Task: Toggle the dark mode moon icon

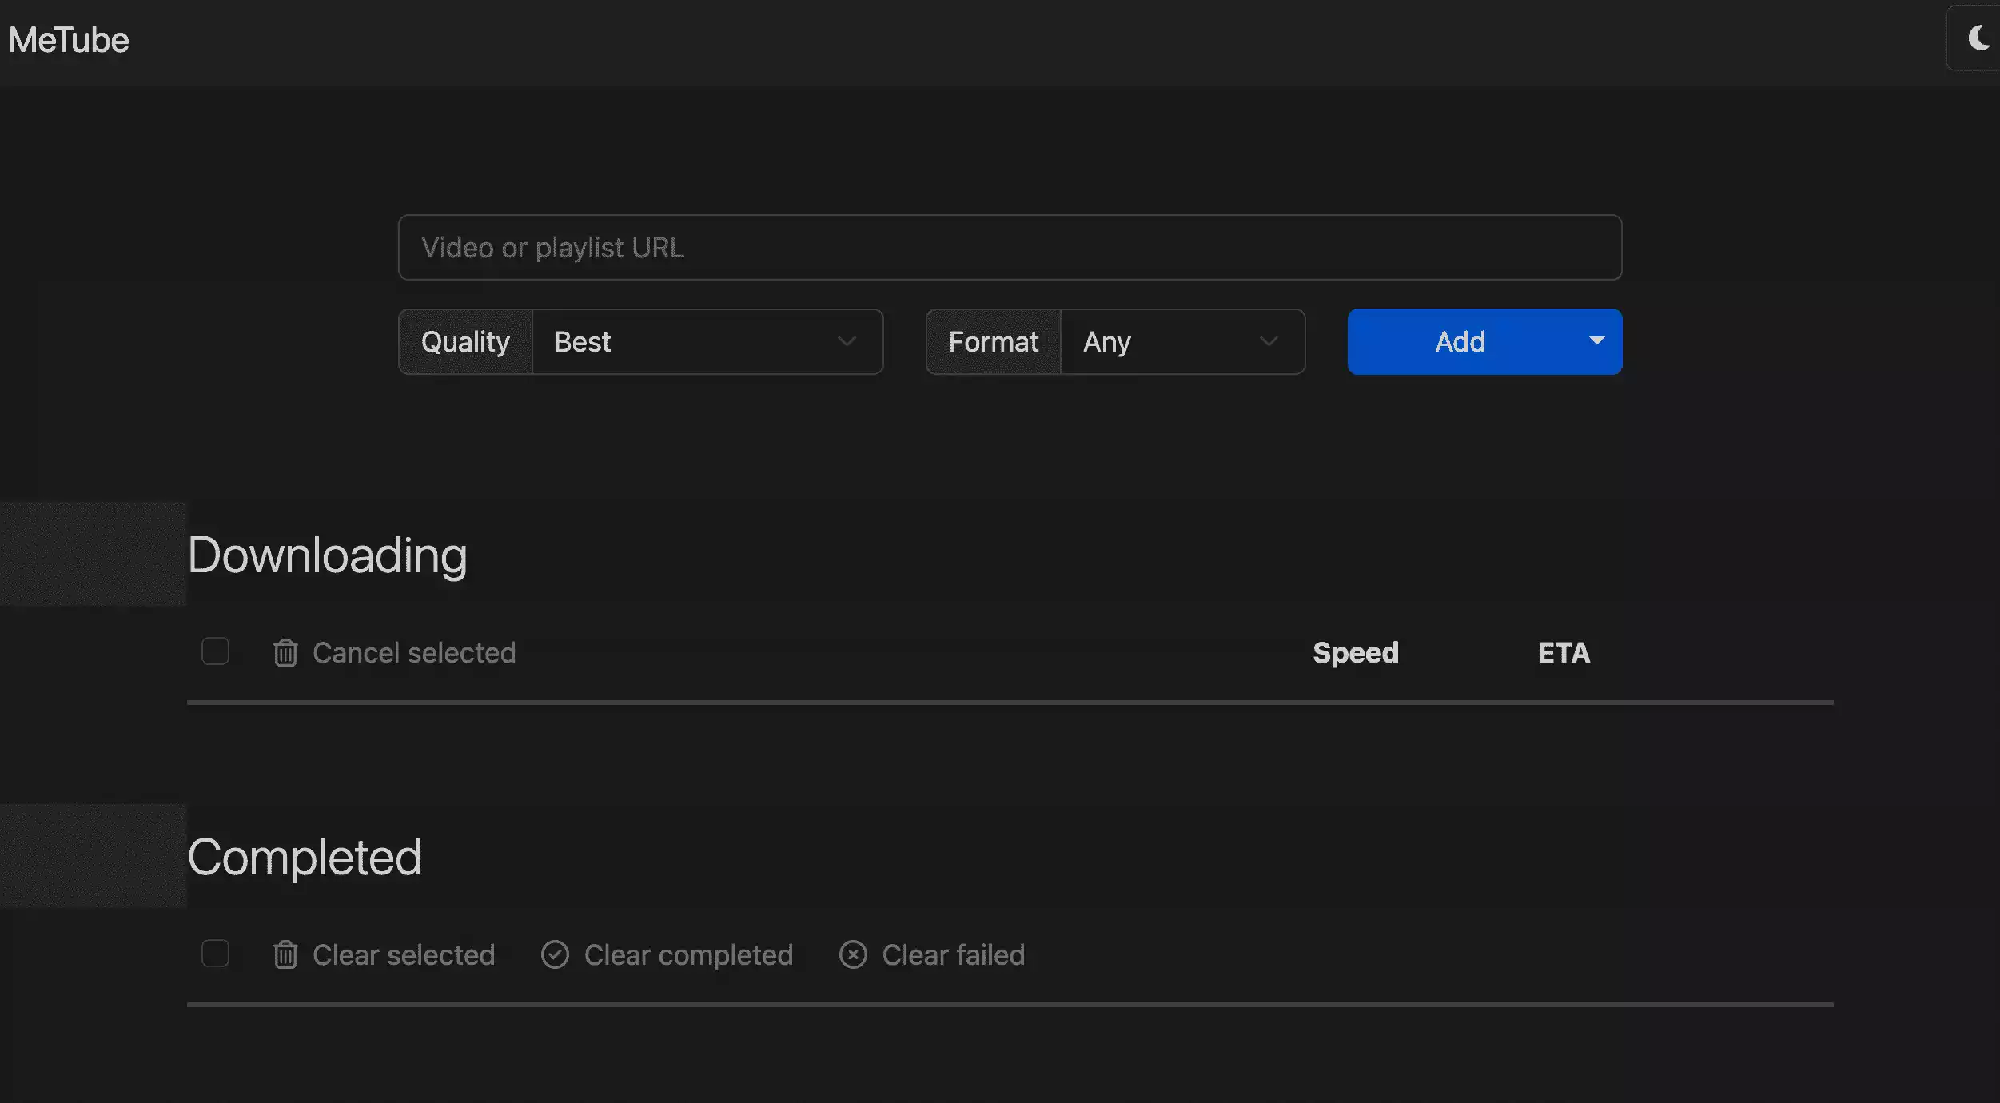Action: pyautogui.click(x=1978, y=38)
